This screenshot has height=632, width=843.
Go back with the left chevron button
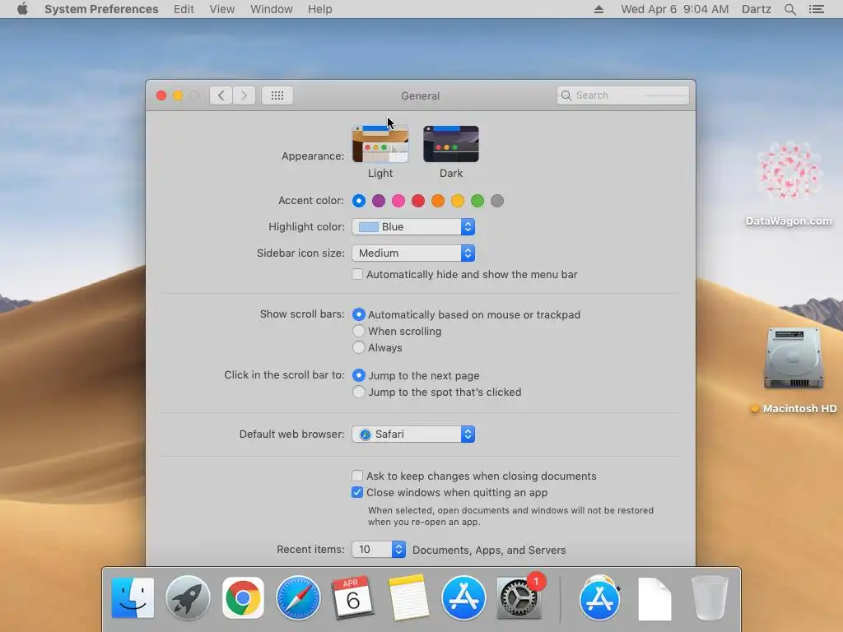pos(221,95)
